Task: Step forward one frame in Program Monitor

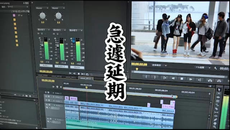Action: coord(190,79)
